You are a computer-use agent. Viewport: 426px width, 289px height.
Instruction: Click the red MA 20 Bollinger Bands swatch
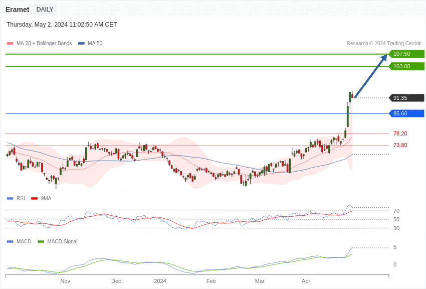10,44
